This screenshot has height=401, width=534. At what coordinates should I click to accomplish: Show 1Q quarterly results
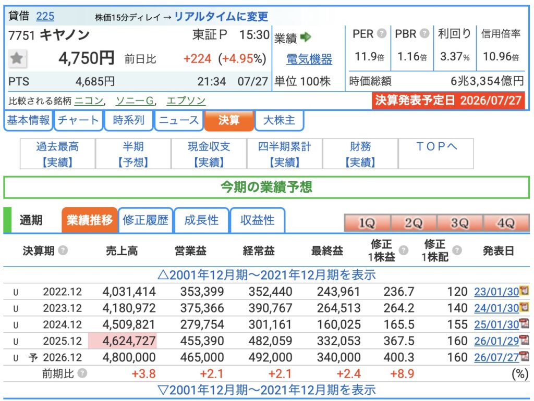[367, 223]
